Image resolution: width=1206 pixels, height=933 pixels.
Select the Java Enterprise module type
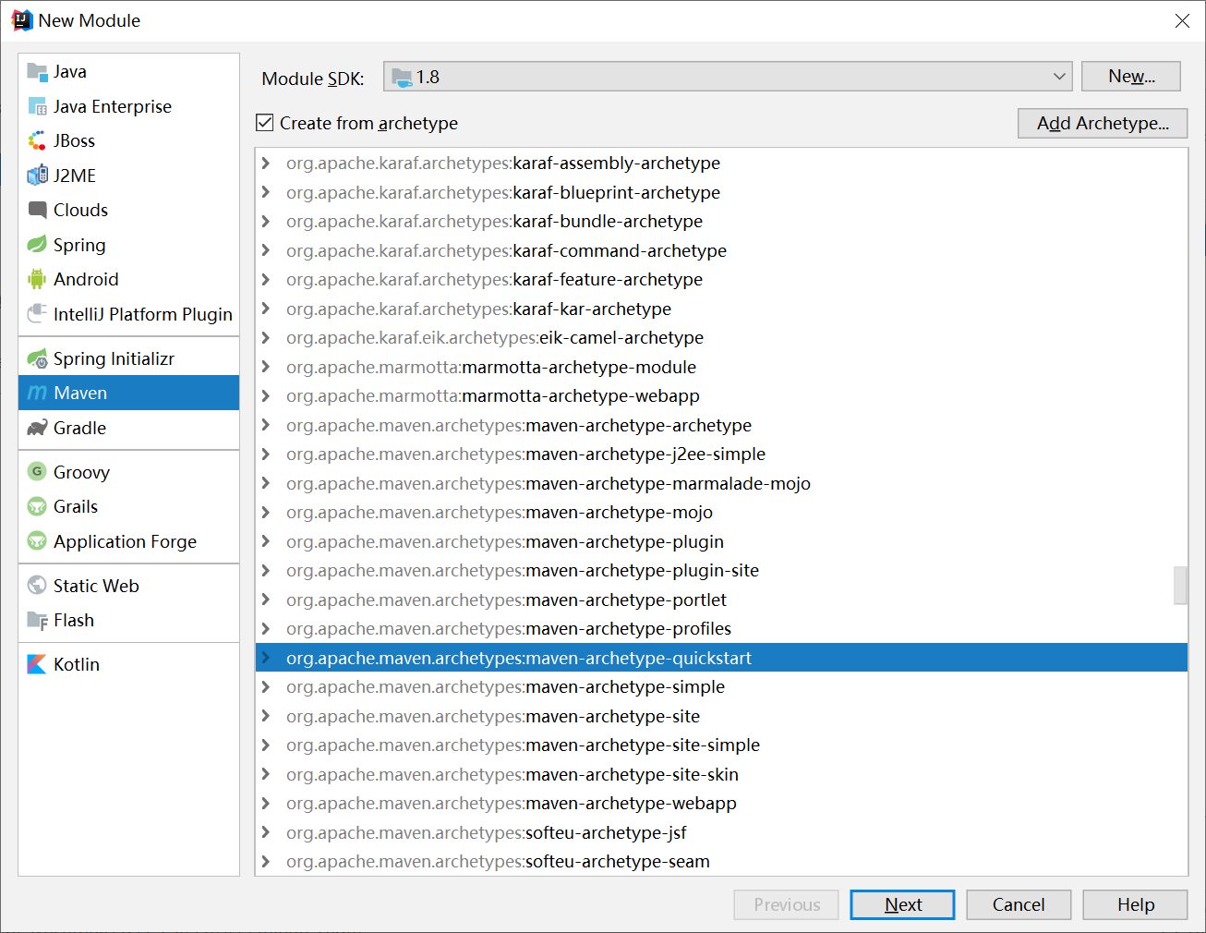click(128, 106)
